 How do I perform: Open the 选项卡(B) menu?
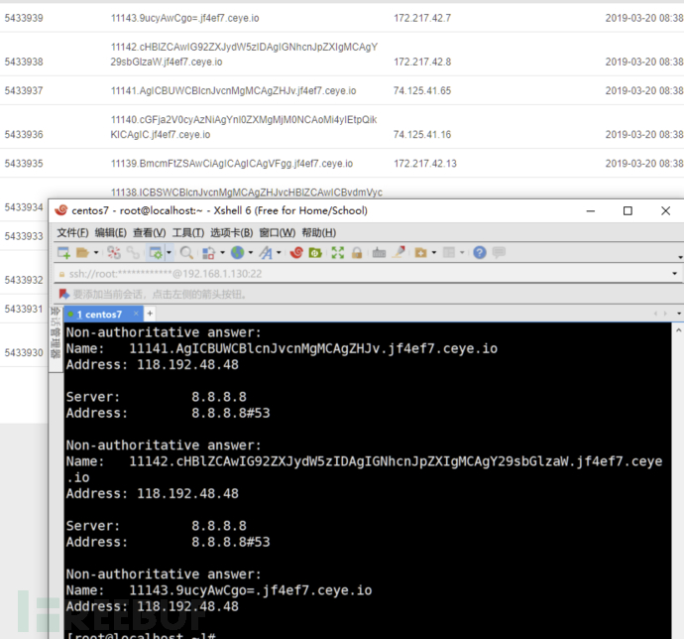[x=232, y=233]
